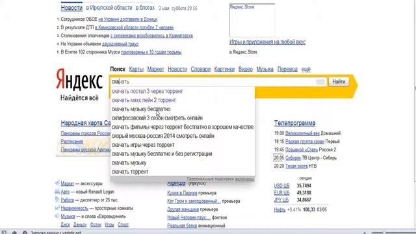
Task: Open news 'приговорены к 10 годам тюрьмы'
Action: tap(151, 52)
